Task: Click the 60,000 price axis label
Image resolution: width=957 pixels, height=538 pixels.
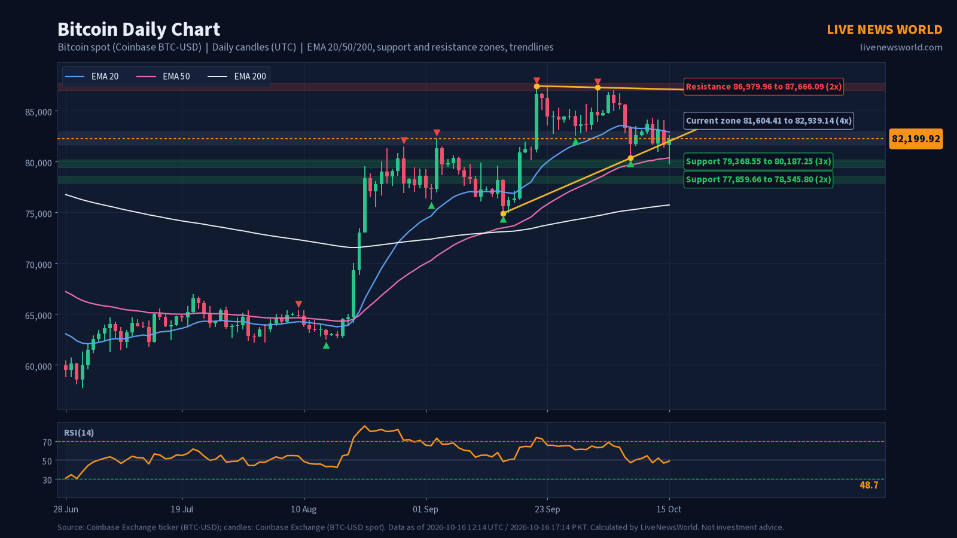Action: (x=37, y=366)
